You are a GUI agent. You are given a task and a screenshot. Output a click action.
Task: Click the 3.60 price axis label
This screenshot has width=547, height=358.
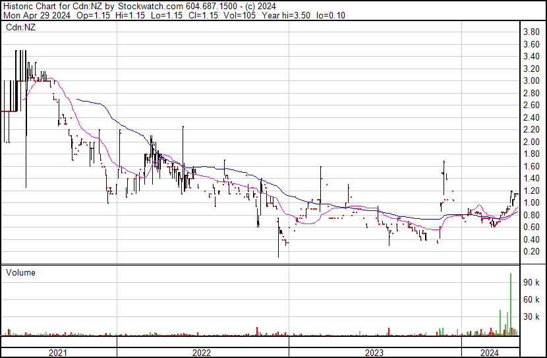pos(531,44)
